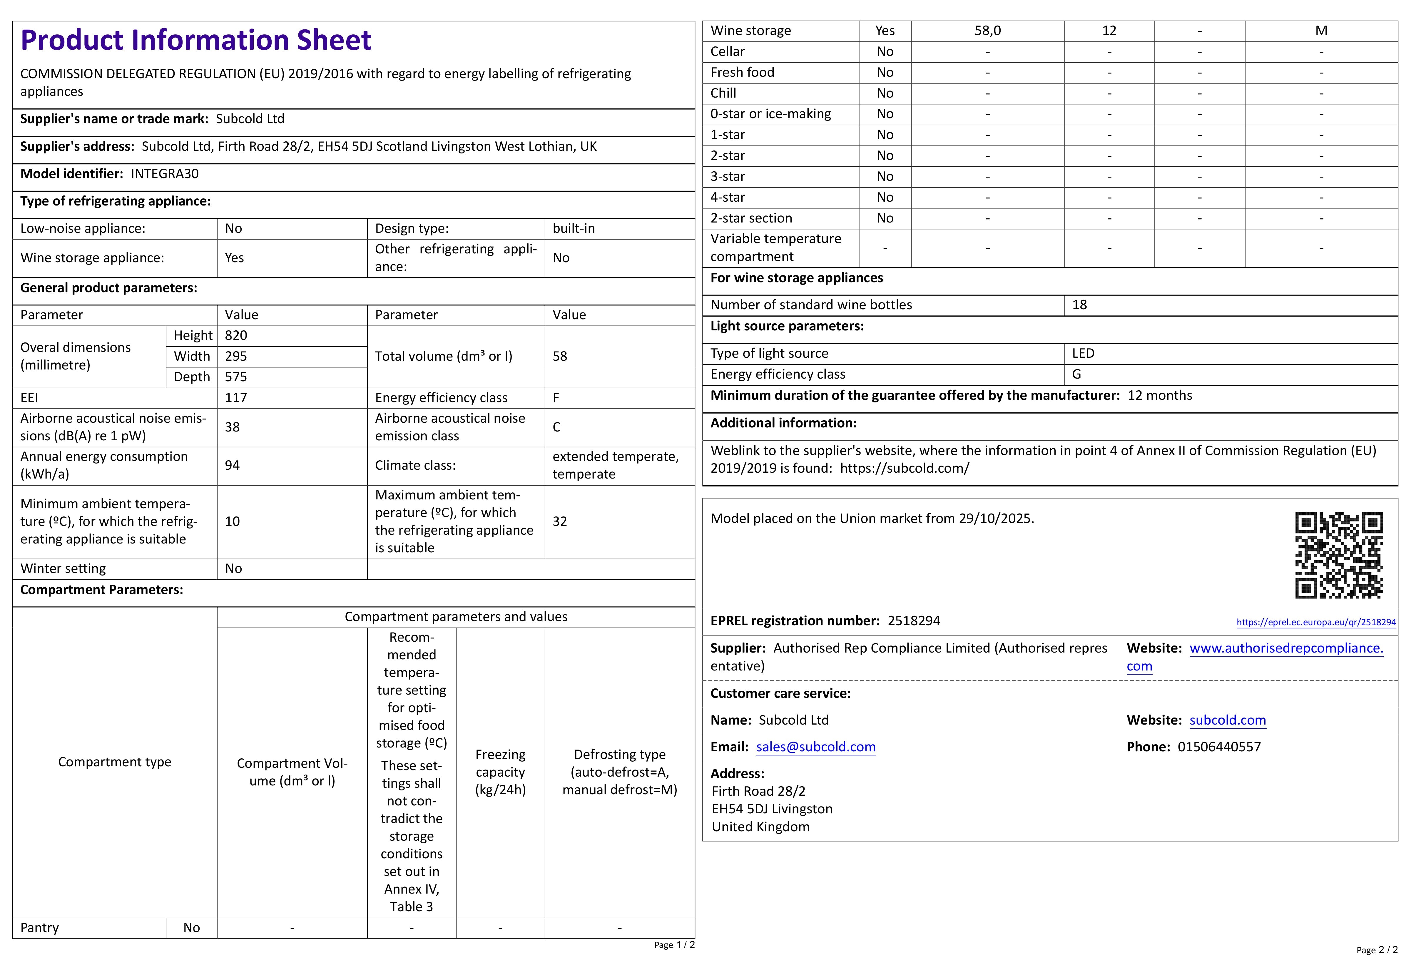1411x970 pixels.
Task: Click the 12 months guarantee duration text
Action: click(1159, 395)
